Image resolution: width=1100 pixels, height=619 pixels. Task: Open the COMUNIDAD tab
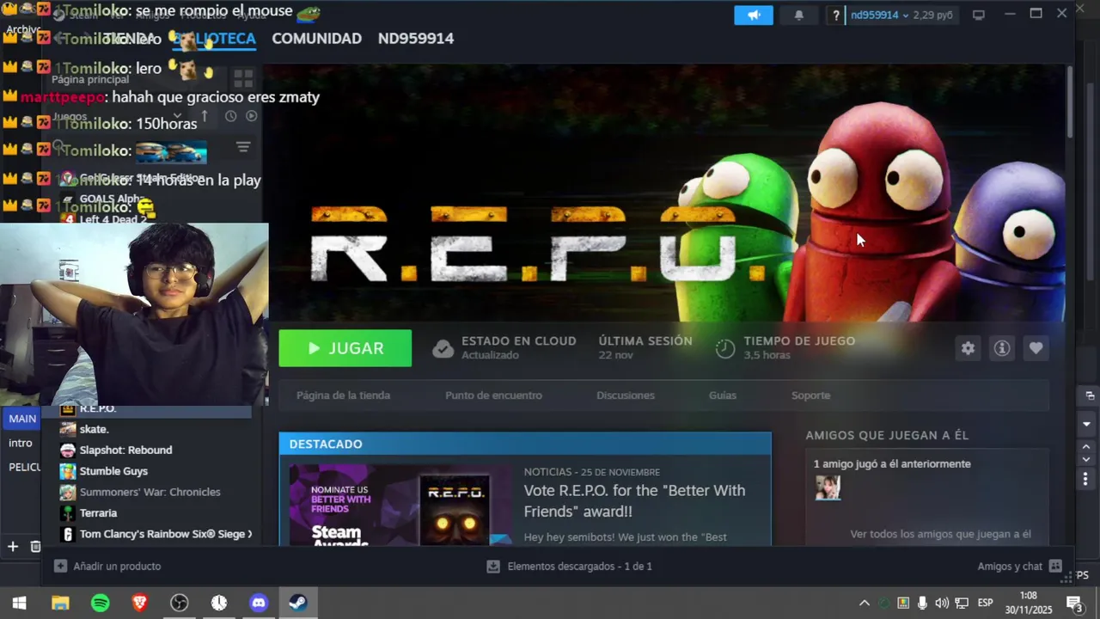pyautogui.click(x=316, y=39)
